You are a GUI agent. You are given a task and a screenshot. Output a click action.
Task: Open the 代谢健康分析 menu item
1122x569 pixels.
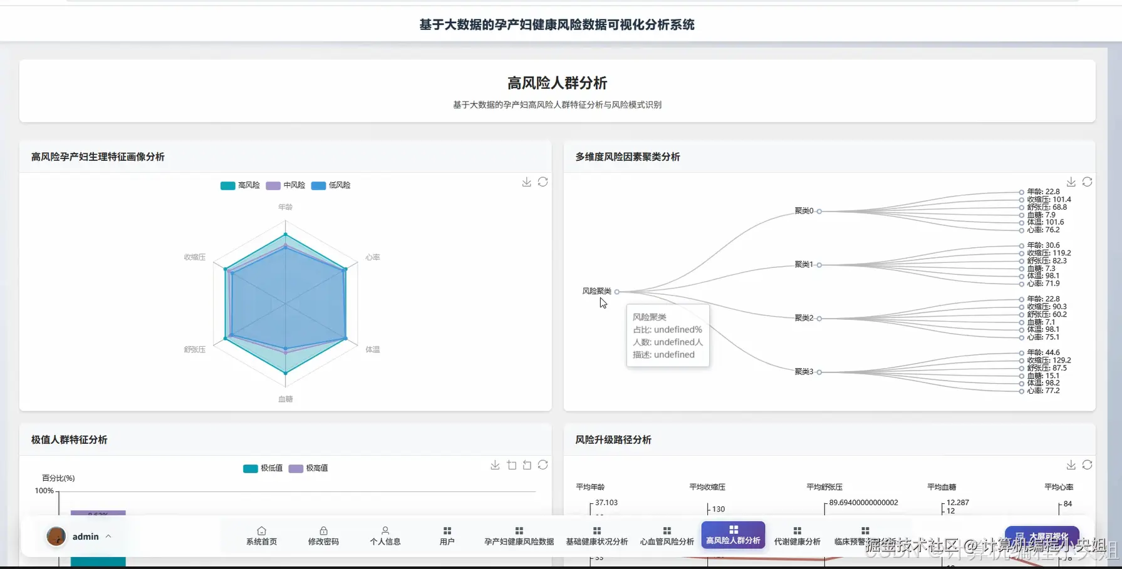pyautogui.click(x=797, y=536)
